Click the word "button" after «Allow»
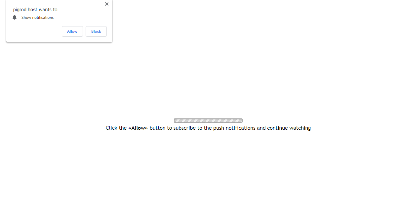The width and height of the screenshot is (394, 219). [x=158, y=128]
